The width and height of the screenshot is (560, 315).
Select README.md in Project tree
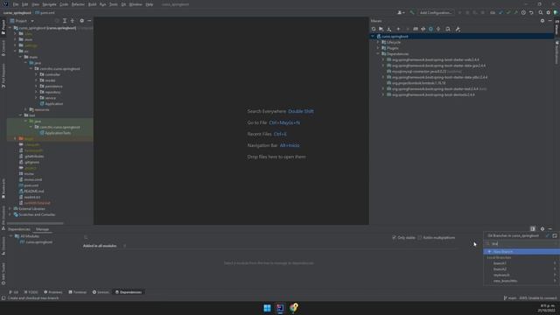click(31, 191)
